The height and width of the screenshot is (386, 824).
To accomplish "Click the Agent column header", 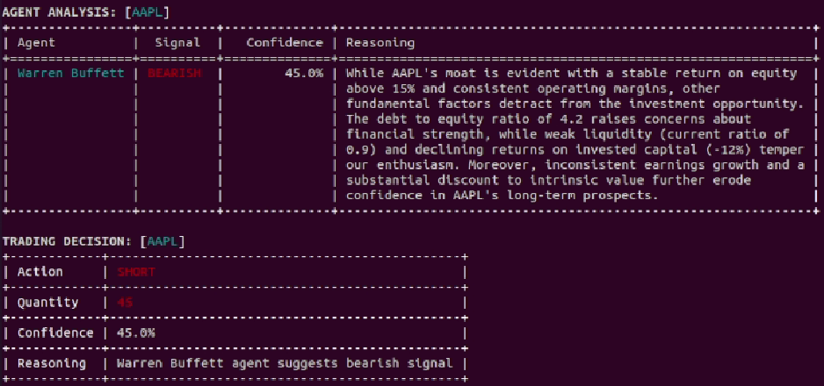I will point(36,42).
